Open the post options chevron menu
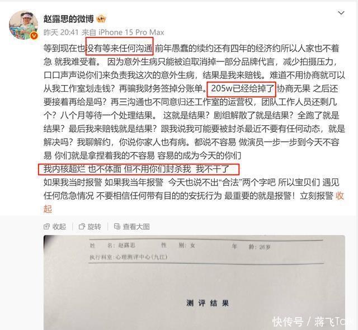The image size is (358, 330). [341, 13]
